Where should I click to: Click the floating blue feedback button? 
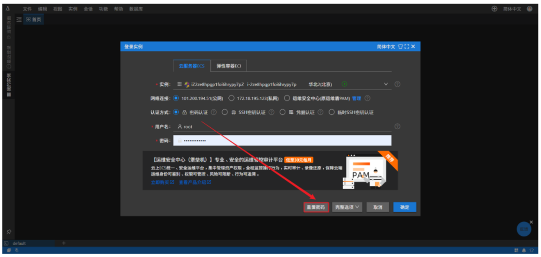[524, 229]
